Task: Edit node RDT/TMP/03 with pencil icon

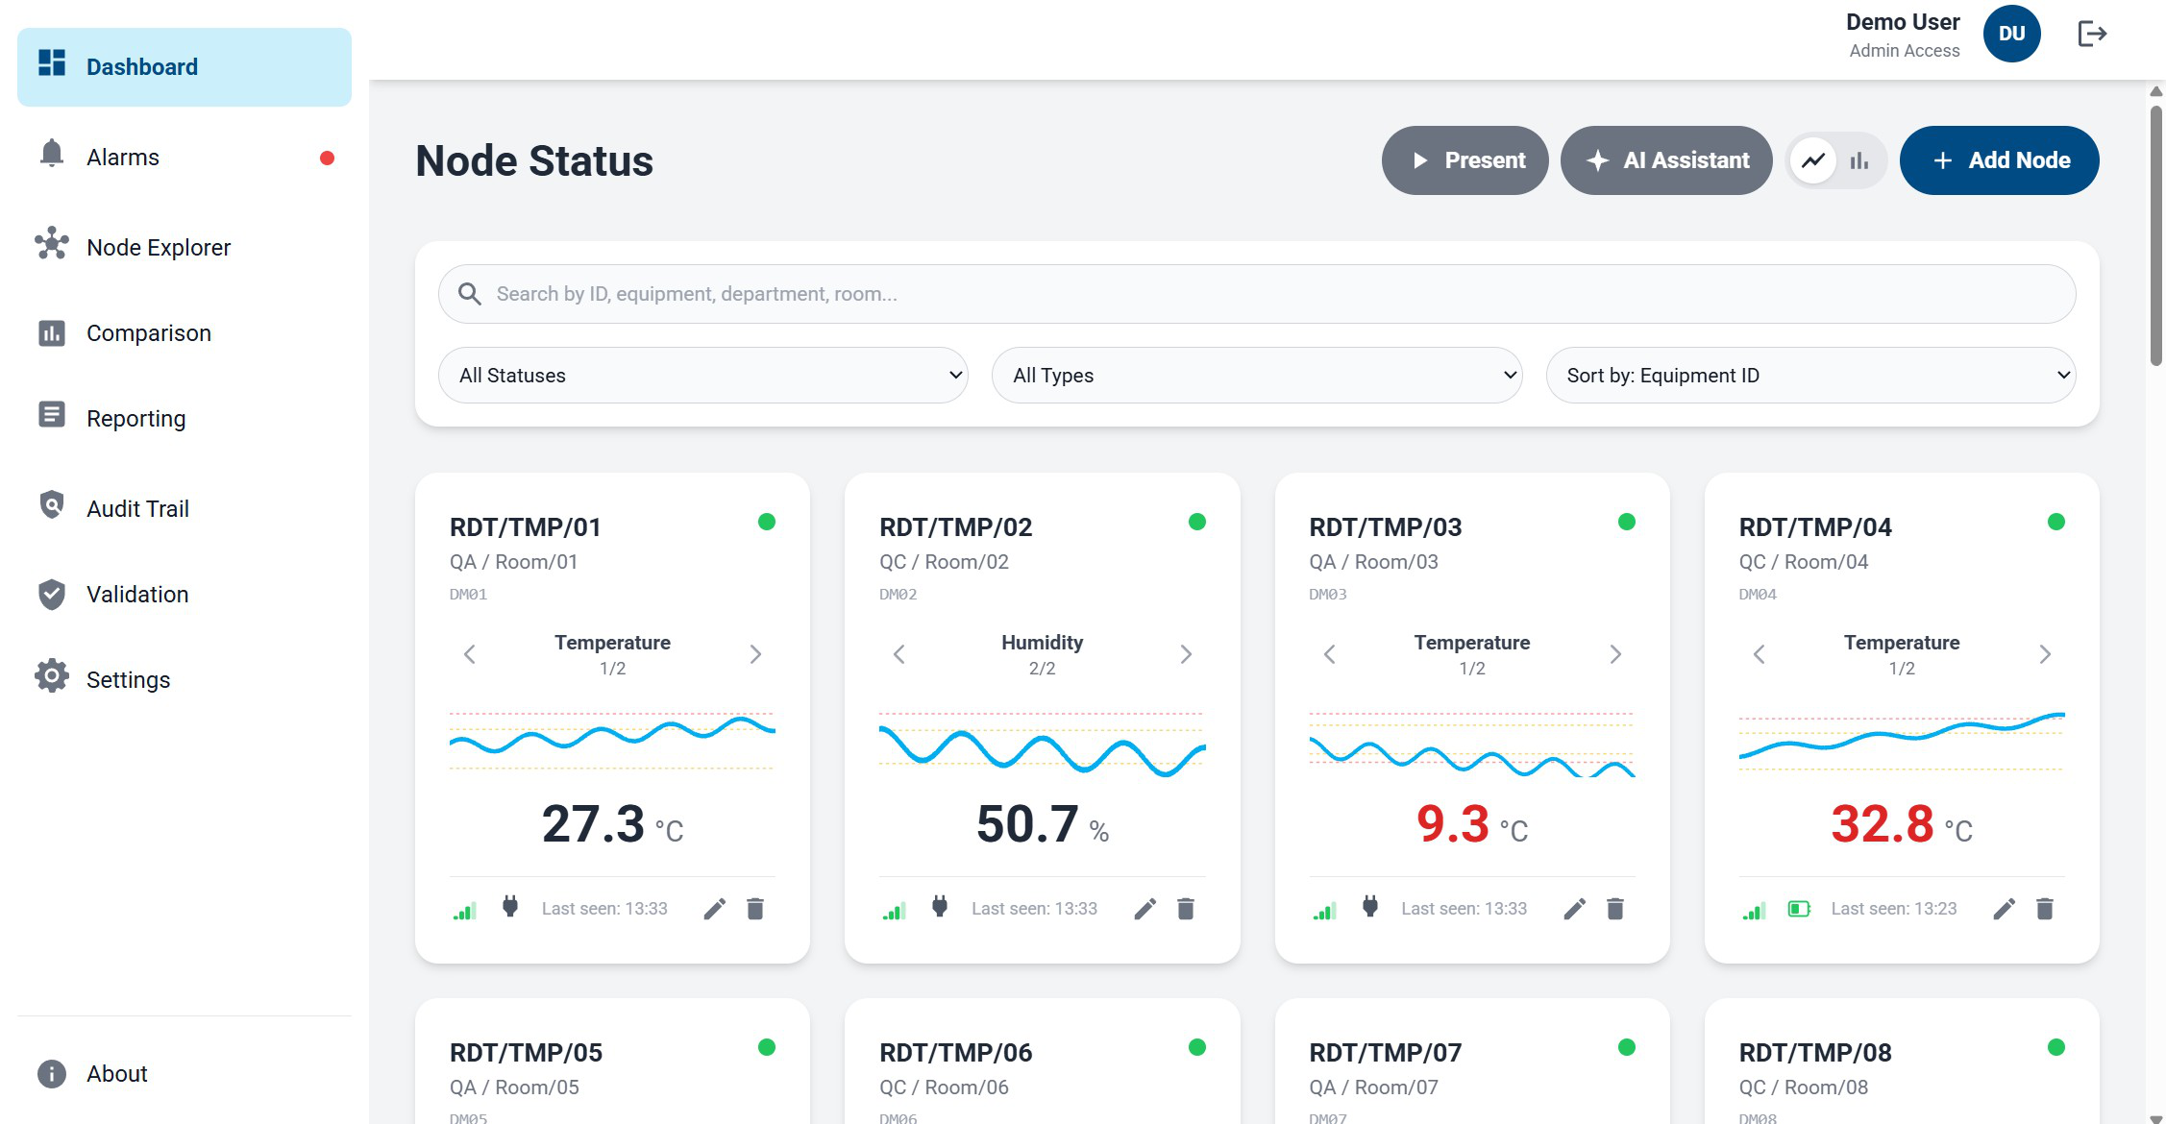Action: tap(1573, 909)
